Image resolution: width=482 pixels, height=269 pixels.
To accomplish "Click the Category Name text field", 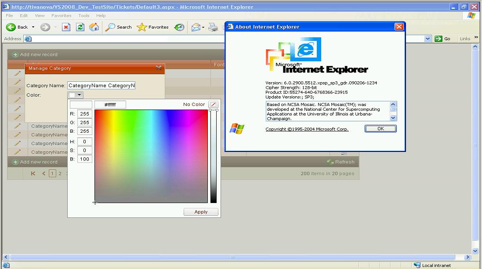I will click(101, 85).
